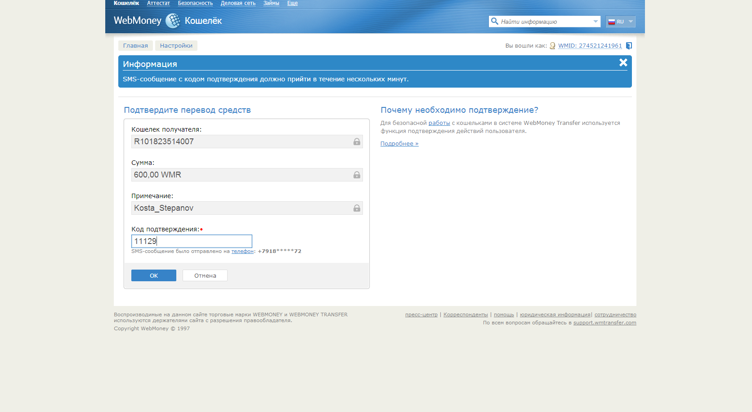
Task: Confirm the transfer with the OK button
Action: [154, 275]
